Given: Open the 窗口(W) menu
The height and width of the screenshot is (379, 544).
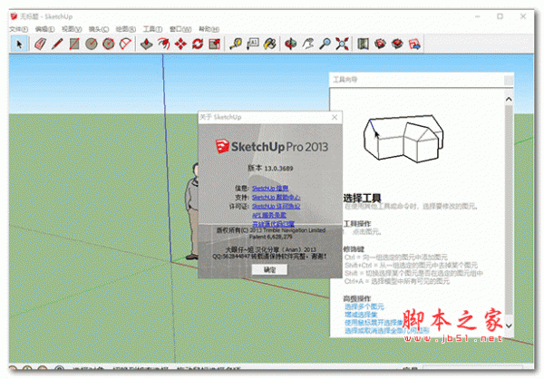Looking at the screenshot, I should [x=180, y=29].
